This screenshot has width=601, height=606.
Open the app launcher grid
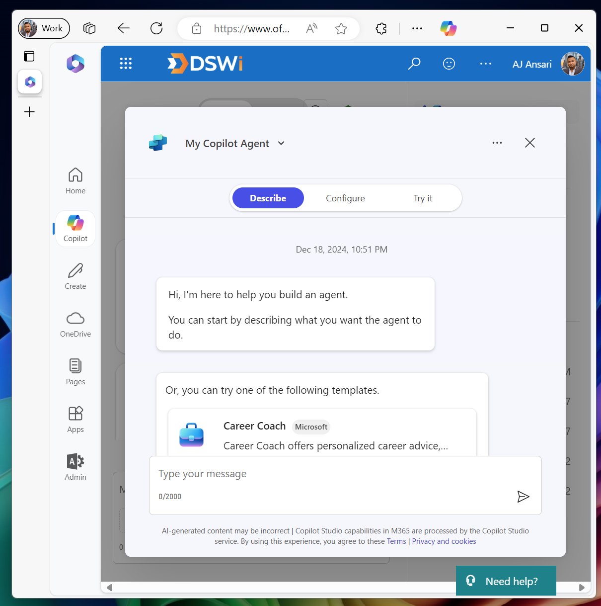coord(126,64)
